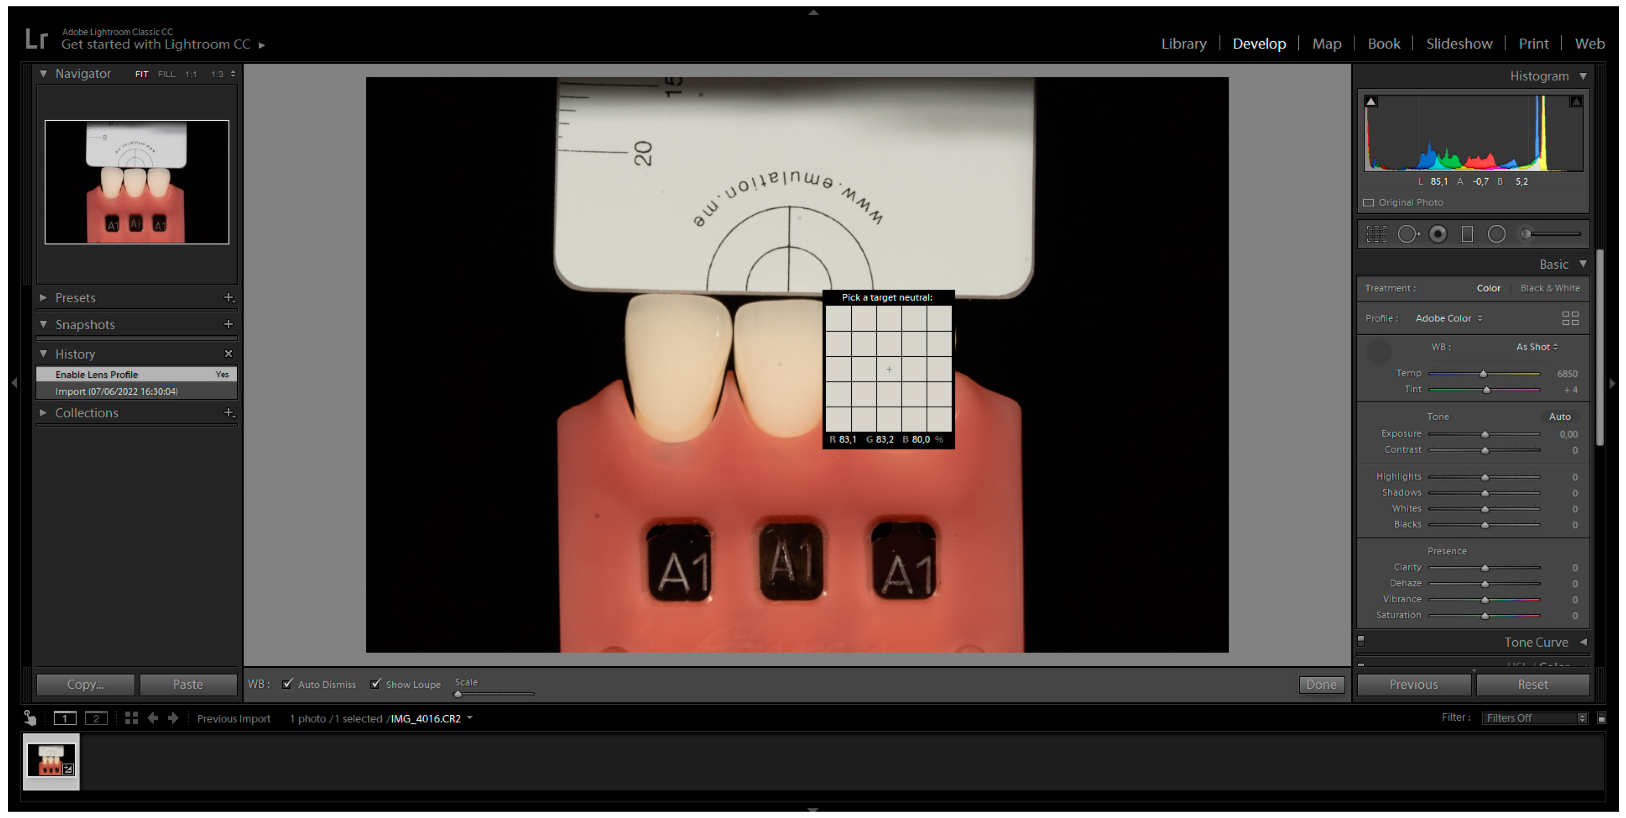The width and height of the screenshot is (1626, 818).
Task: Disable the Show Loupe checkbox
Action: click(x=375, y=683)
